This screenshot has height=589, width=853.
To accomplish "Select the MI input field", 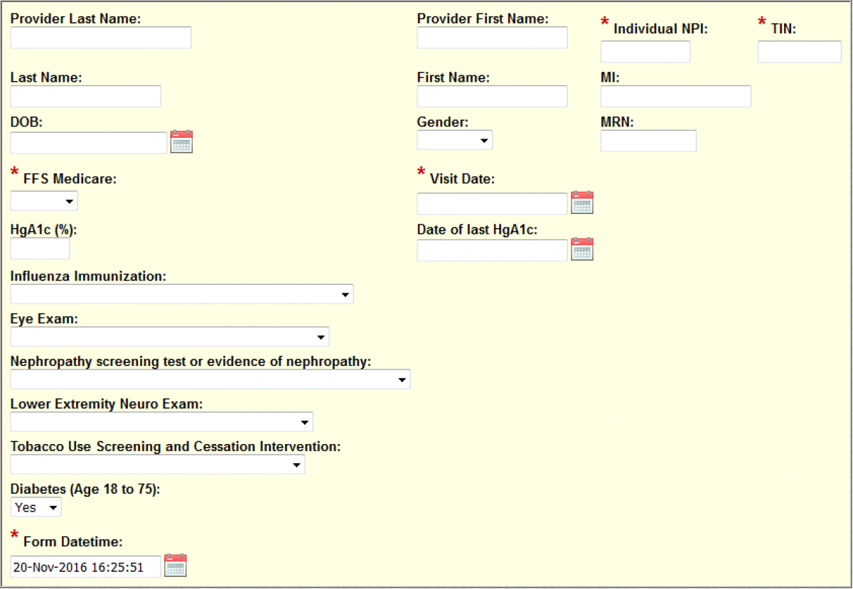I will pos(676,97).
